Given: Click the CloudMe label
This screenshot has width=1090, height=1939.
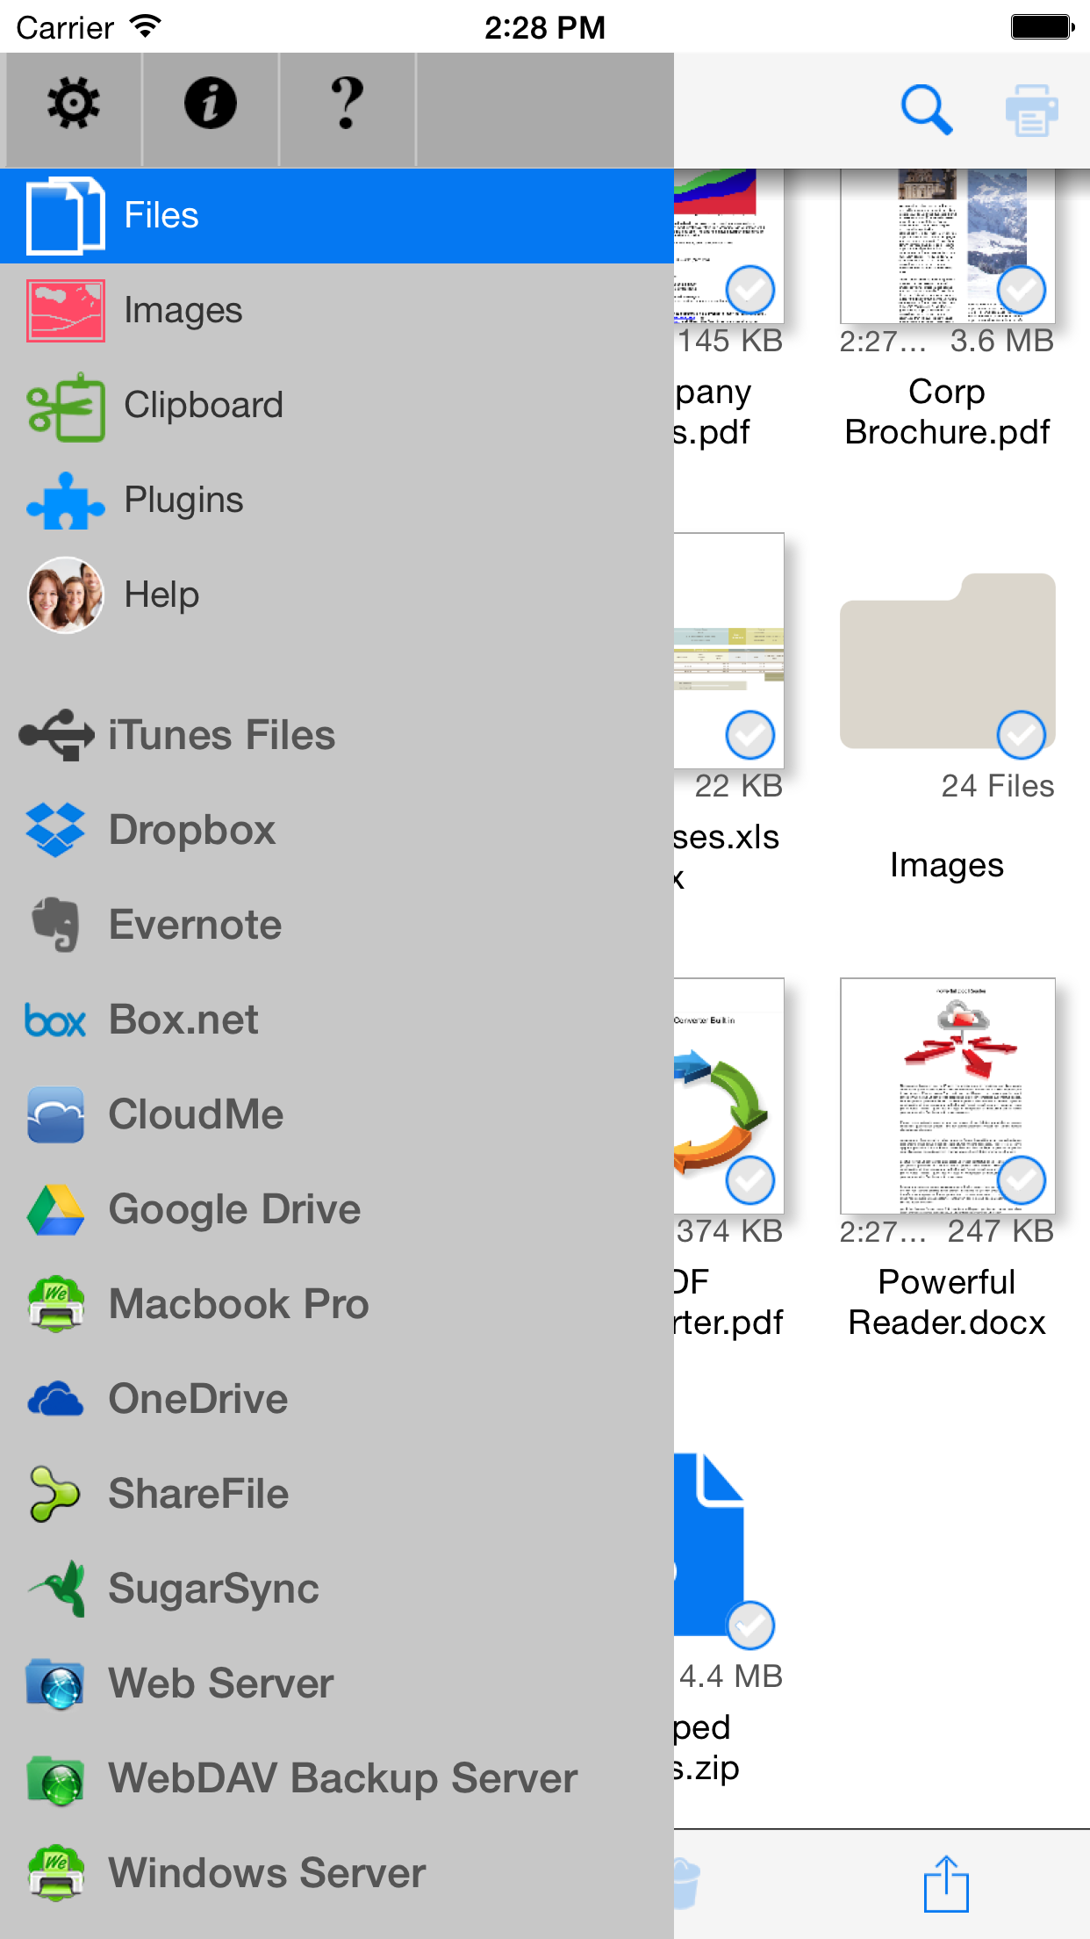Looking at the screenshot, I should pos(197,1114).
